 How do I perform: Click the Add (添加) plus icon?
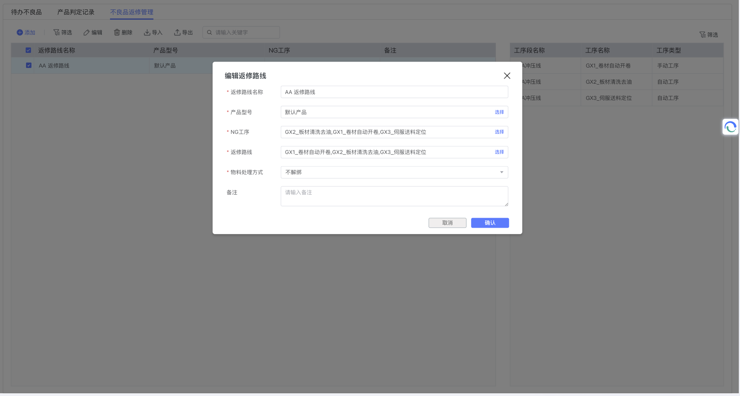click(19, 32)
